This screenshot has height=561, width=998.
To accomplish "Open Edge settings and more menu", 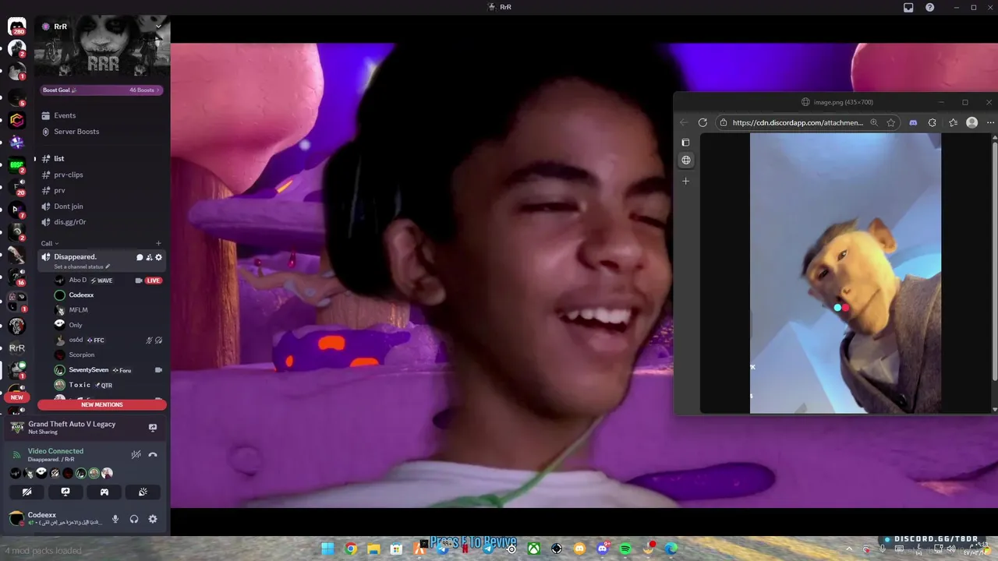I will [x=990, y=122].
